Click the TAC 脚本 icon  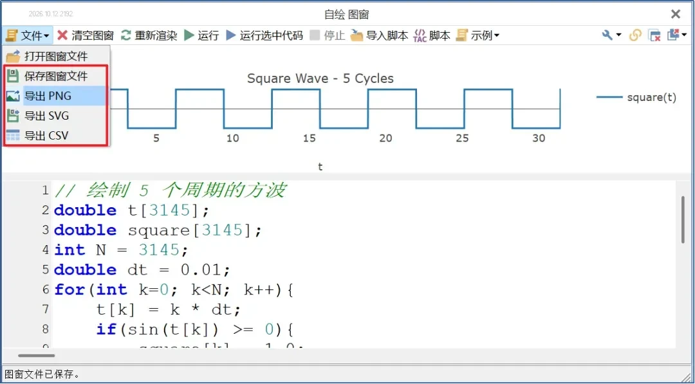420,35
